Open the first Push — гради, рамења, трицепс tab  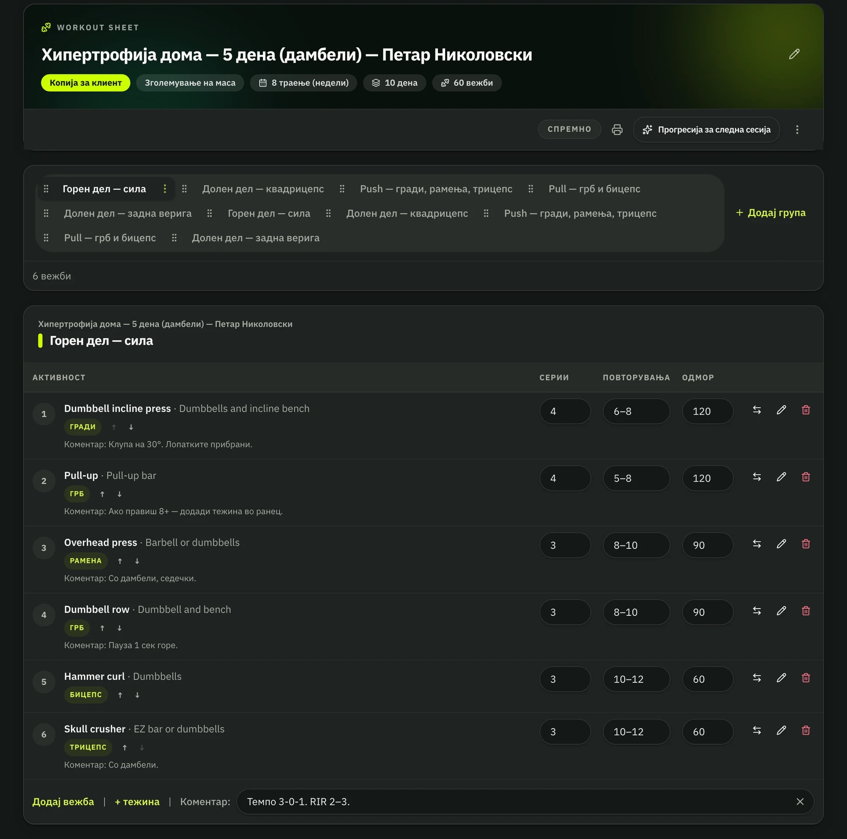436,189
